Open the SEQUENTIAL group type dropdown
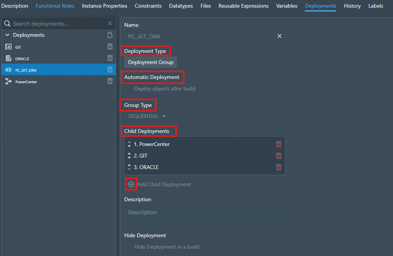 [x=147, y=116]
